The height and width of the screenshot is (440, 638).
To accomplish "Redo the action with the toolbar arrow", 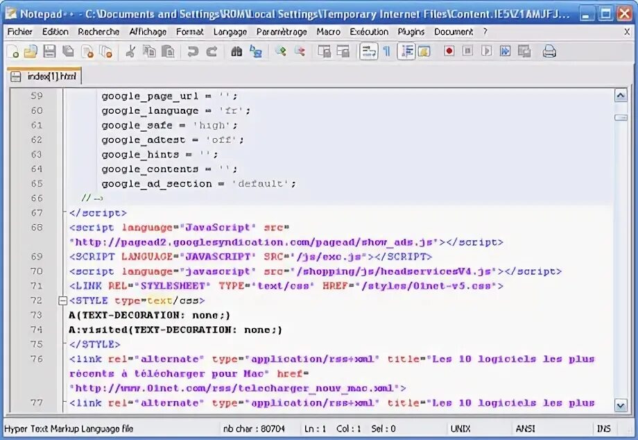I will pos(212,51).
